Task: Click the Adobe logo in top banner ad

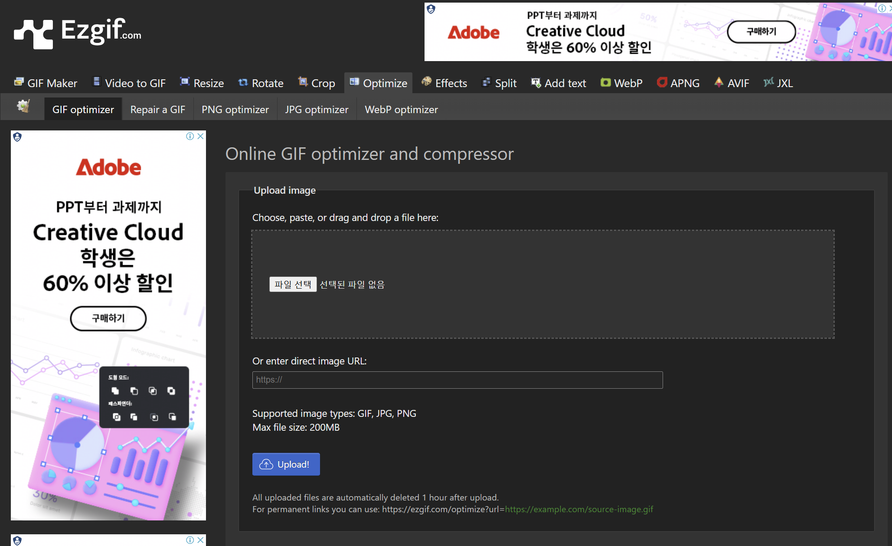Action: coord(474,32)
